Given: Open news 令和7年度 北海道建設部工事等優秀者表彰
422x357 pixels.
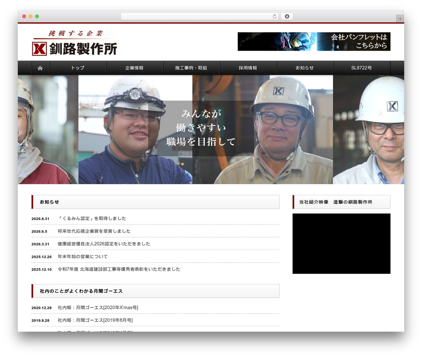Looking at the screenshot, I should (x=119, y=269).
